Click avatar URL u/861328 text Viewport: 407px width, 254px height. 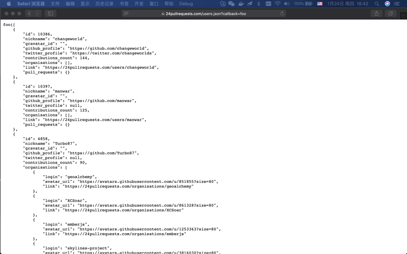[148, 205]
